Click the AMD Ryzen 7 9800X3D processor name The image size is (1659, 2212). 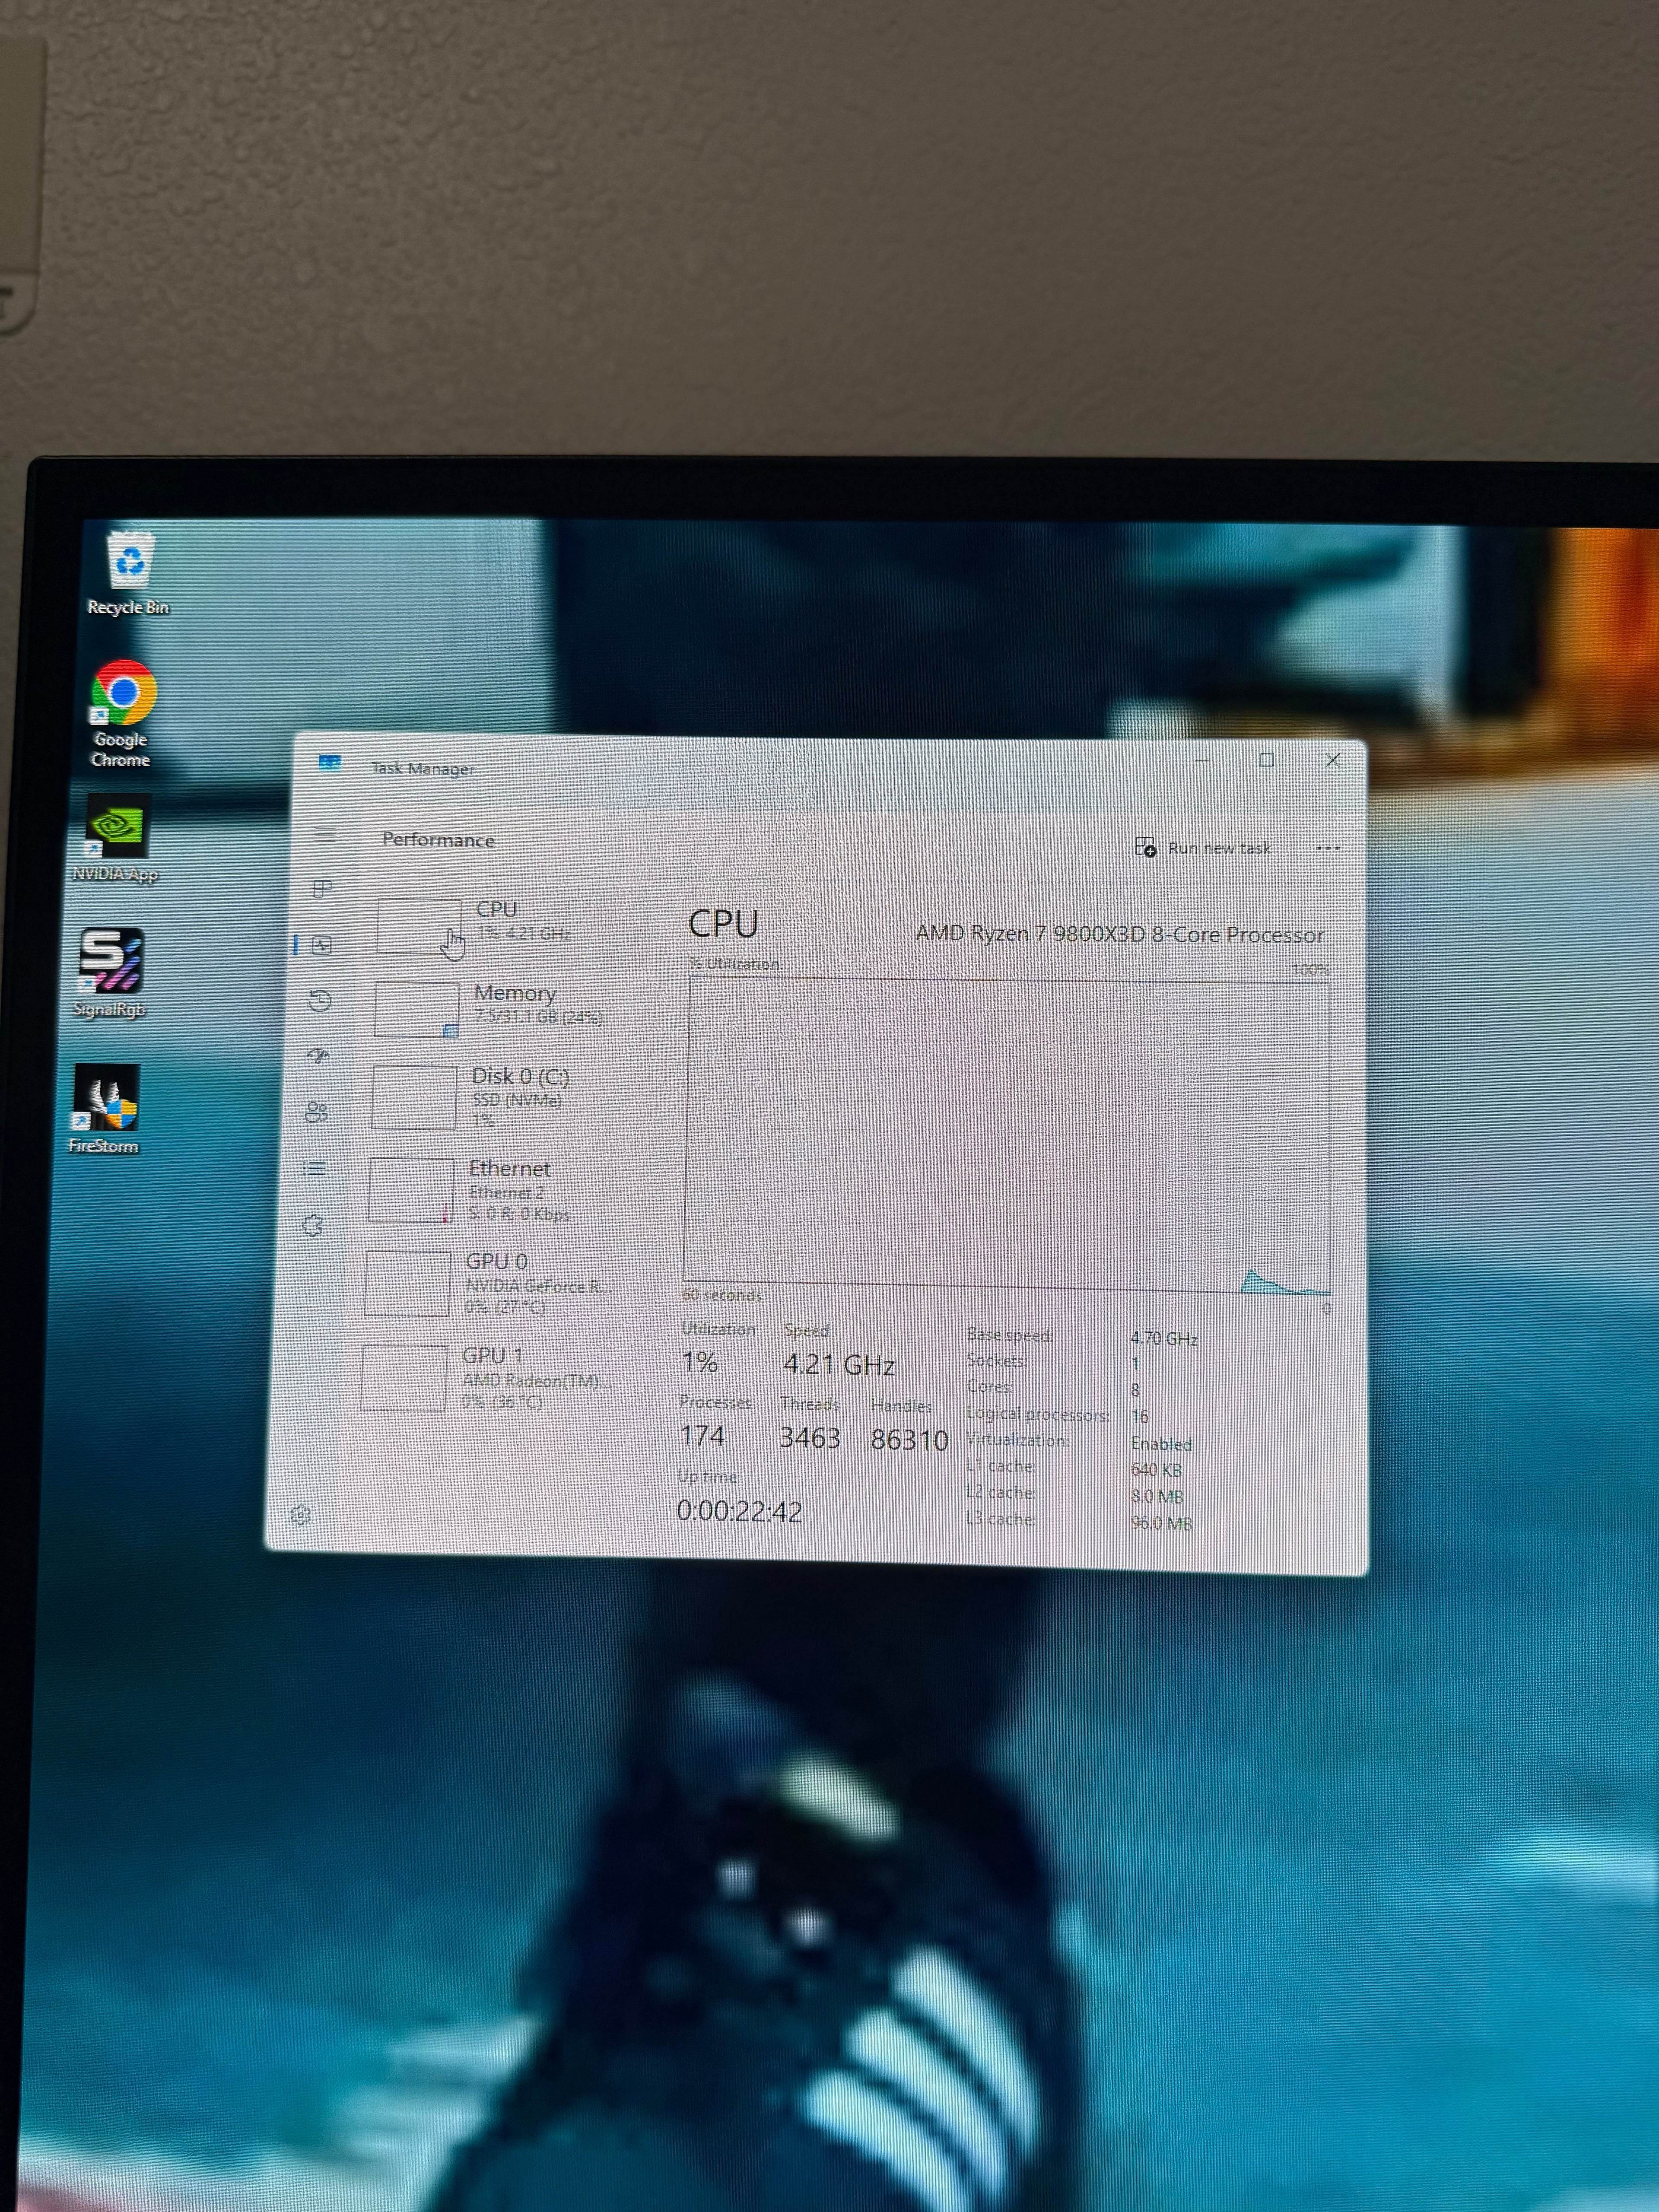click(1120, 934)
